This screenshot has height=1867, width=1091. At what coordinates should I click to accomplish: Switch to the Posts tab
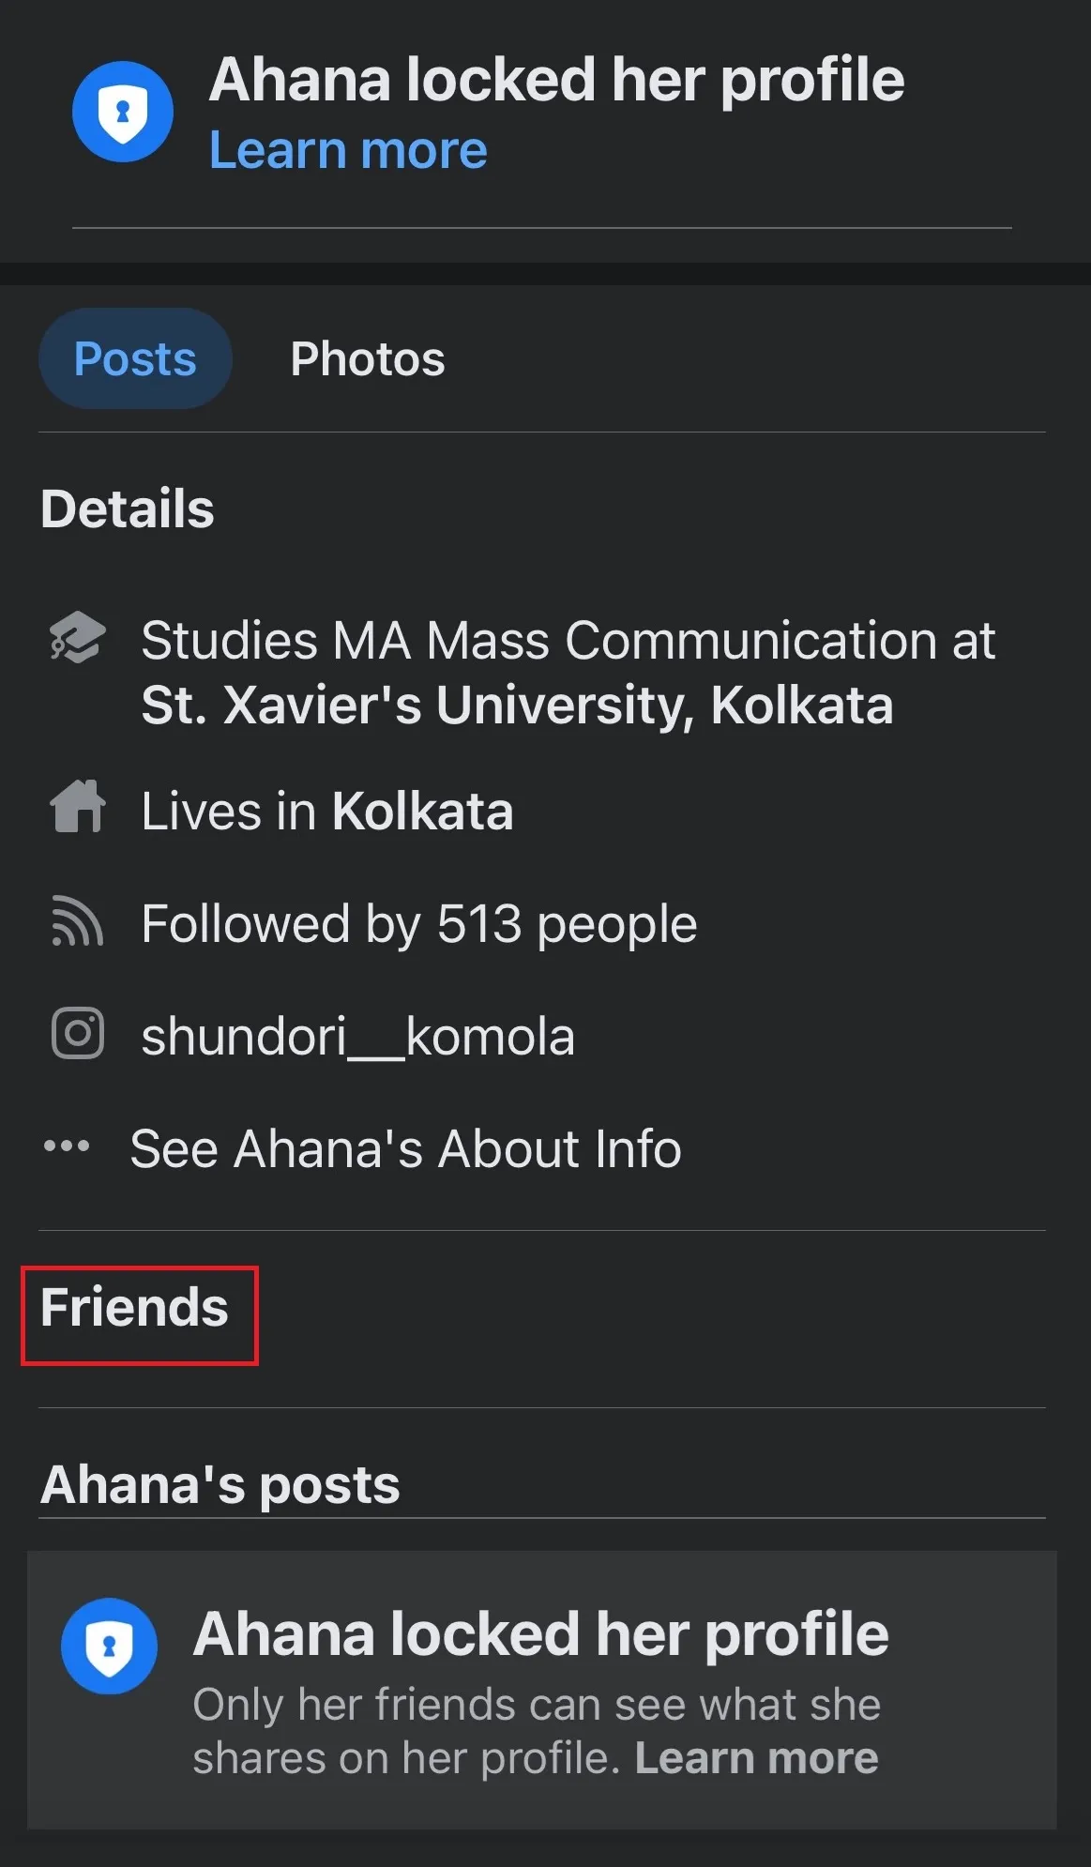[x=135, y=358]
